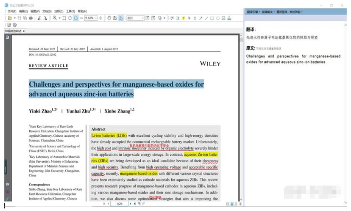Go to next page arrow
This screenshot has height=211, width=351.
tap(130, 204)
